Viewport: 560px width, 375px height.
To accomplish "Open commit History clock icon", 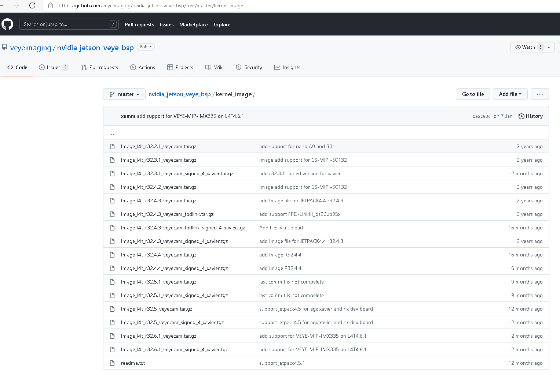I will 521,116.
